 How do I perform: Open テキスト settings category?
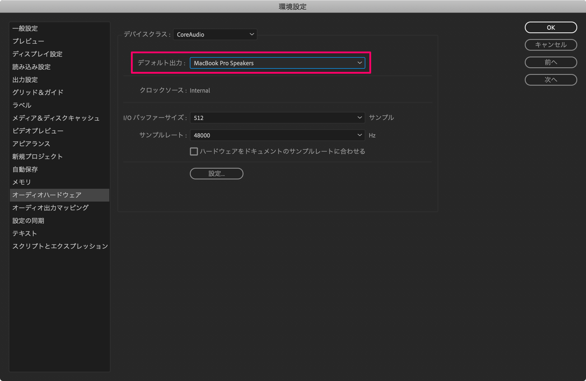[x=59, y=234]
